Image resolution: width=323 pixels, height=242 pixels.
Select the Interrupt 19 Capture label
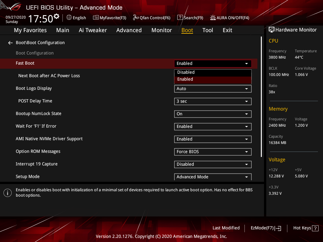[x=37, y=164]
